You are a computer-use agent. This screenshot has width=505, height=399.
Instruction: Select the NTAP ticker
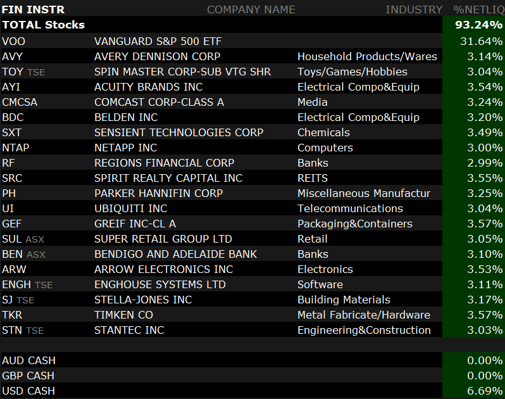pyautogui.click(x=15, y=148)
